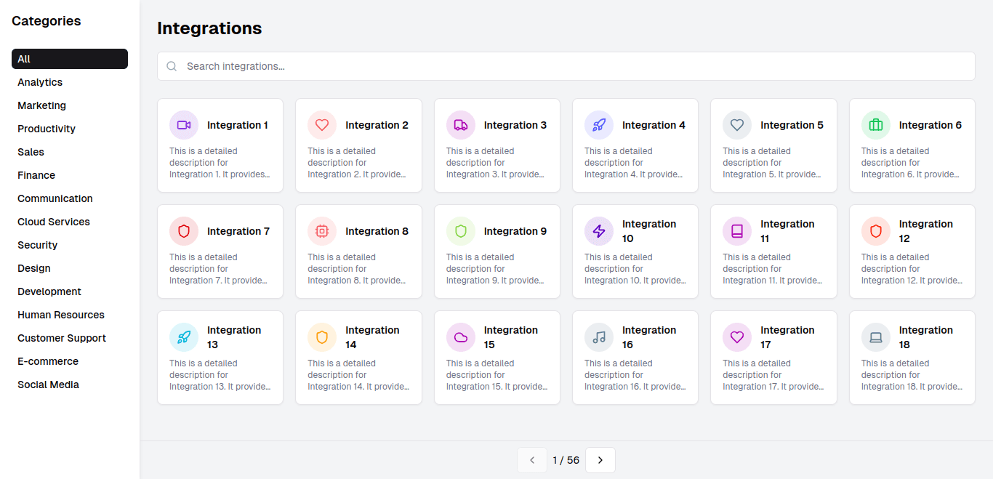Viewport: 993px width, 479px height.
Task: Click the chip icon on Integration 8
Action: (x=322, y=231)
